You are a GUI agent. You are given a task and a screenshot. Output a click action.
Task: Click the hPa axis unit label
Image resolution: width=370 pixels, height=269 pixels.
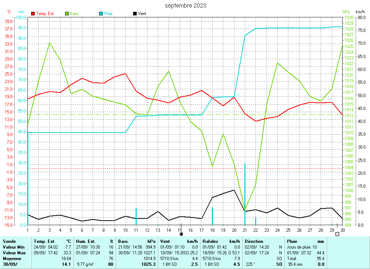346,12
